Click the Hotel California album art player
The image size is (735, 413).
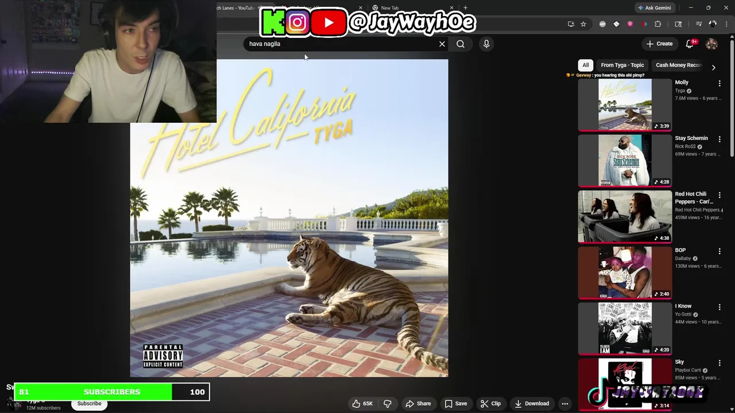click(289, 218)
